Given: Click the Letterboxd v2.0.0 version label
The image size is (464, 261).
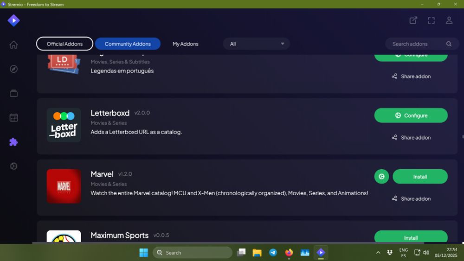Looking at the screenshot, I should point(142,113).
